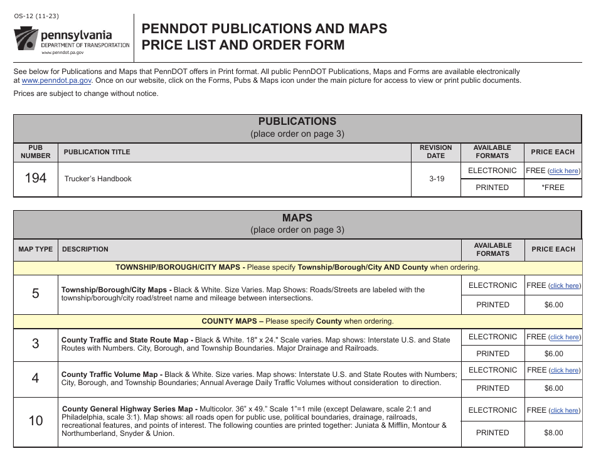596x461 pixels.
Task: Click the click here link for Trucker's Handbook
Action: (x=563, y=170)
